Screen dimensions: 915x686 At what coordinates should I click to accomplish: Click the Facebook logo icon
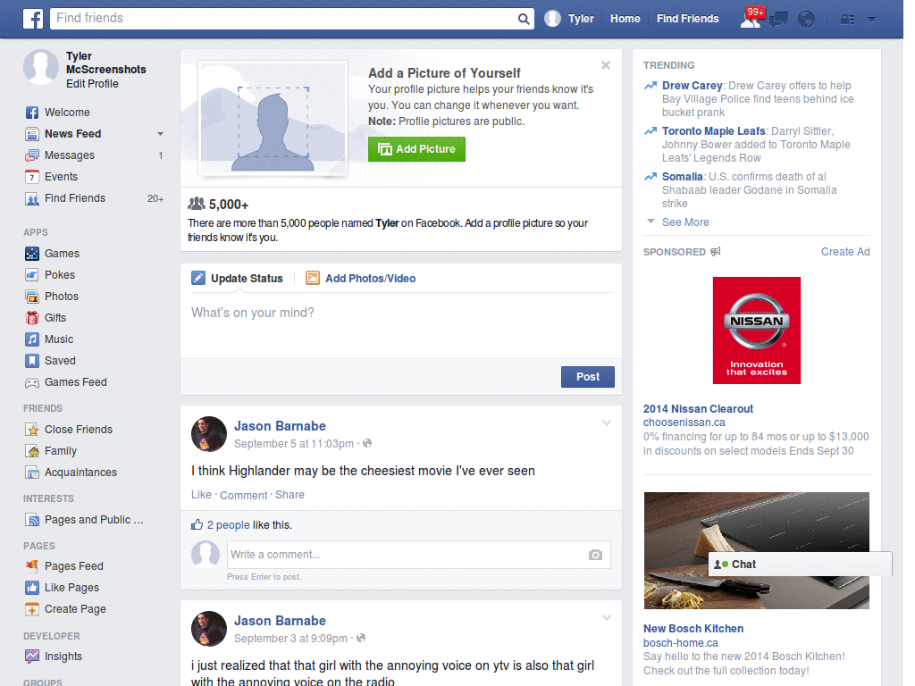[33, 19]
